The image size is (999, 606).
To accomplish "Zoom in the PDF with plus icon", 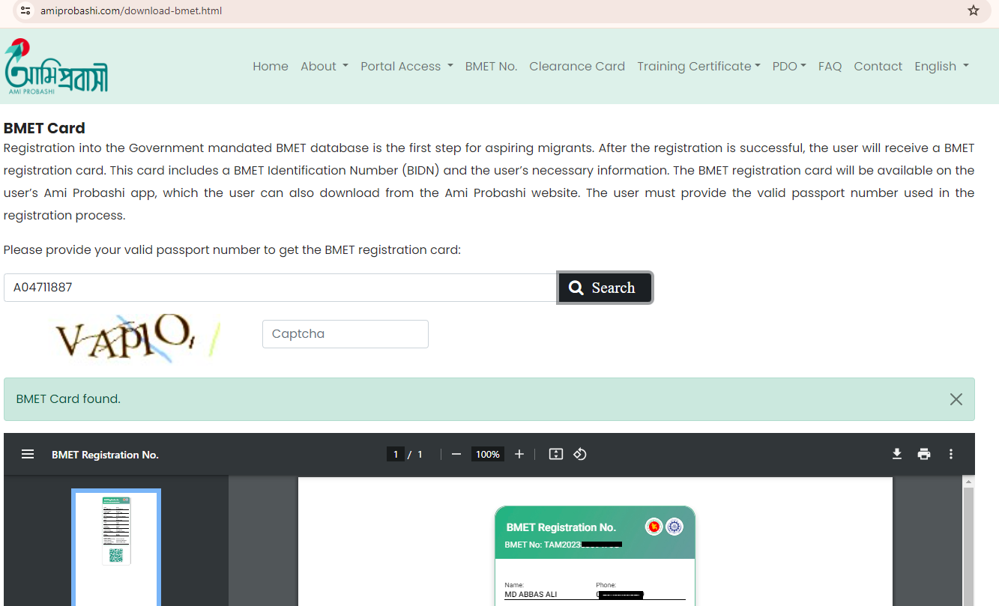I will point(519,454).
